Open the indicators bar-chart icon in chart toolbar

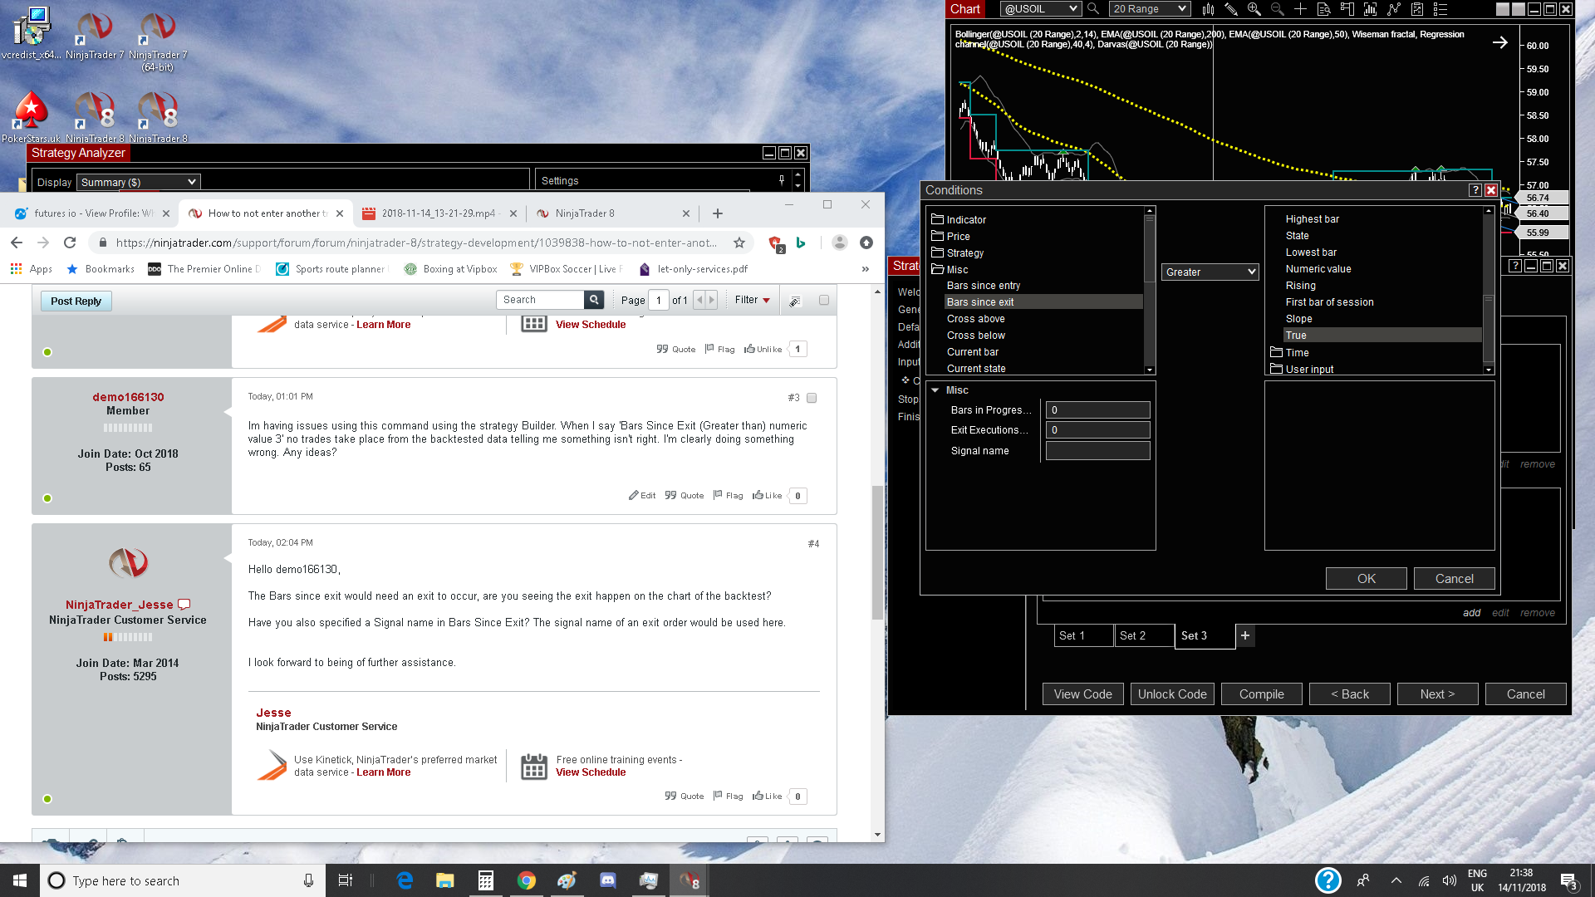tap(1370, 9)
